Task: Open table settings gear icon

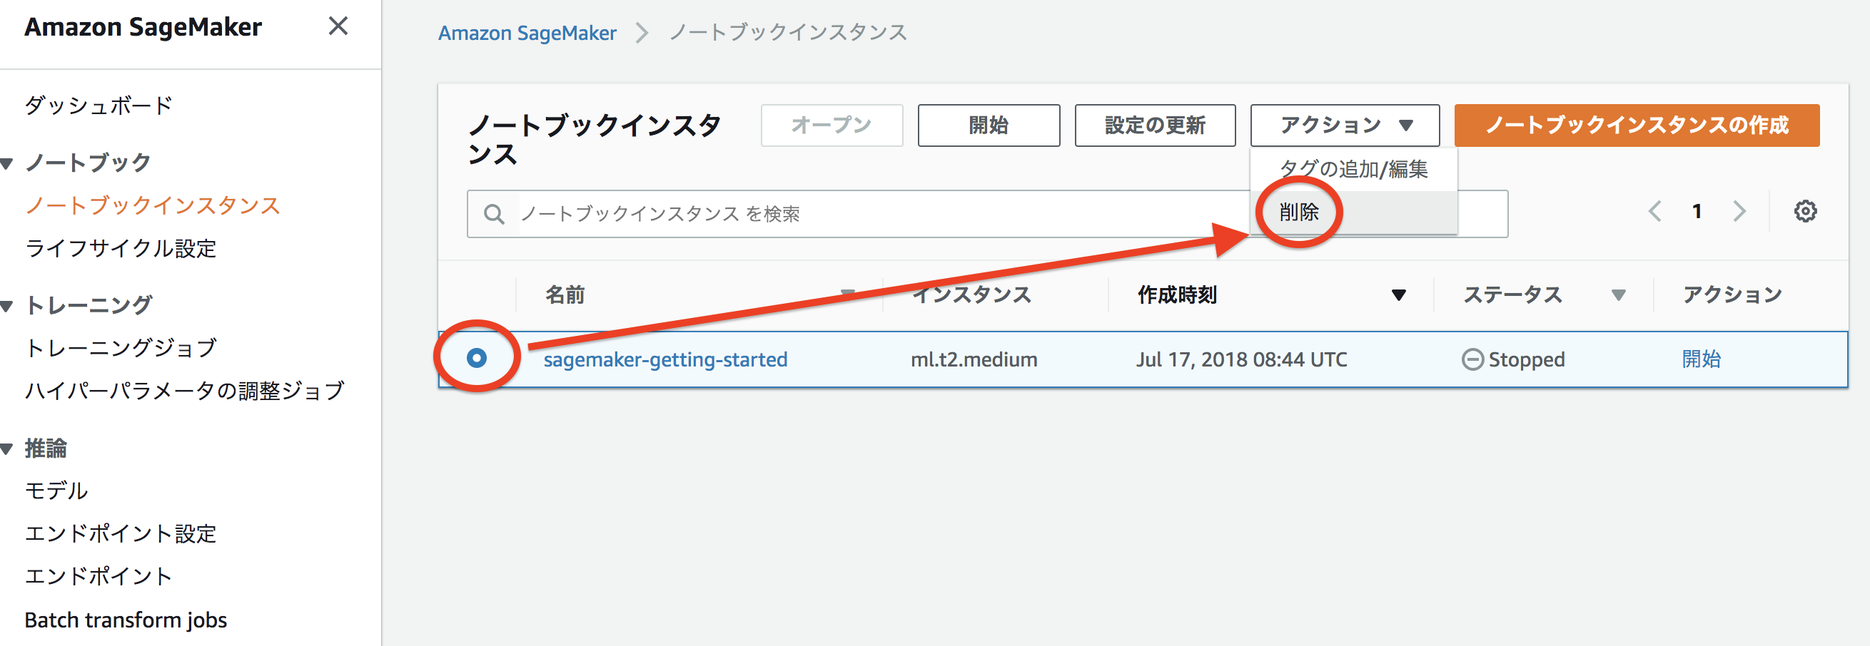Action: (x=1805, y=212)
